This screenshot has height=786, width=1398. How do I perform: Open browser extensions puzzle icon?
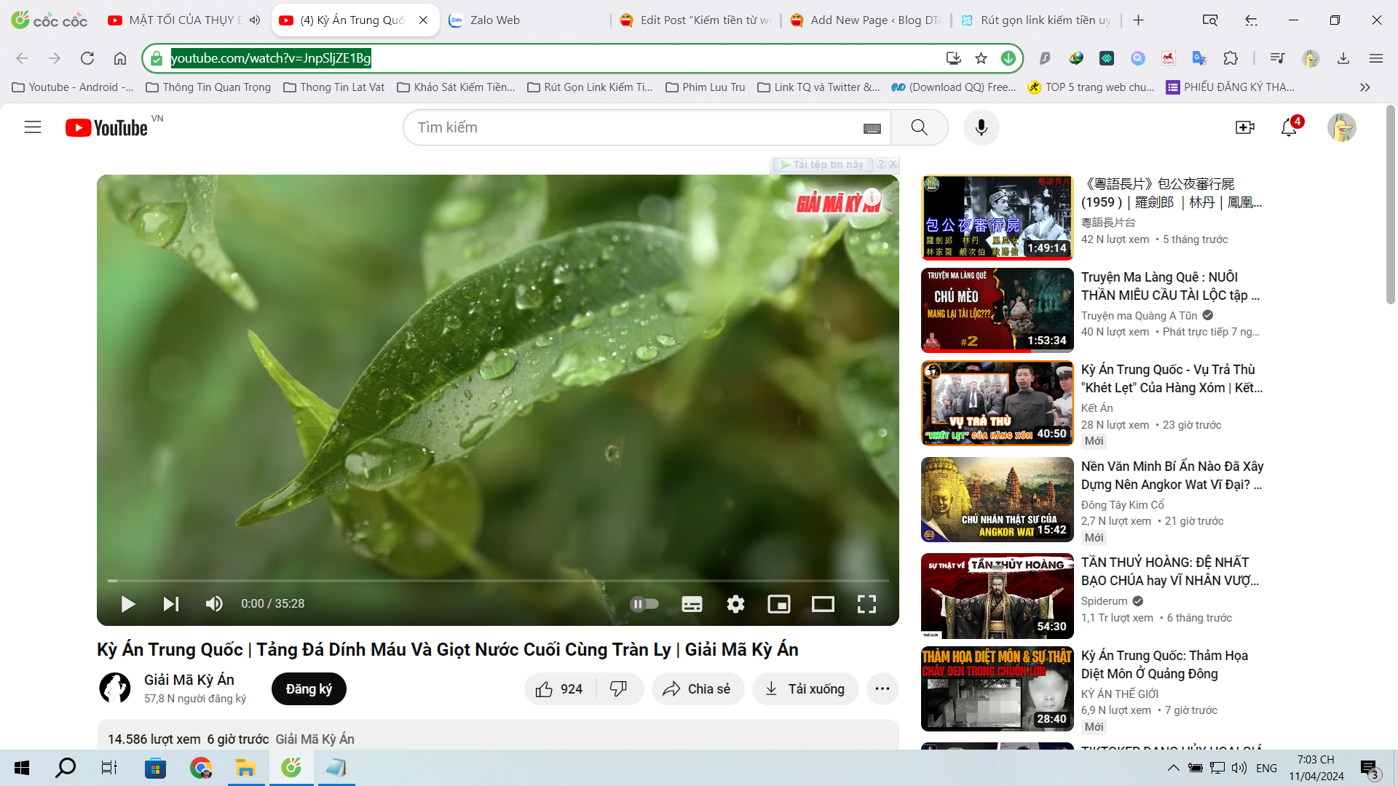tap(1231, 58)
